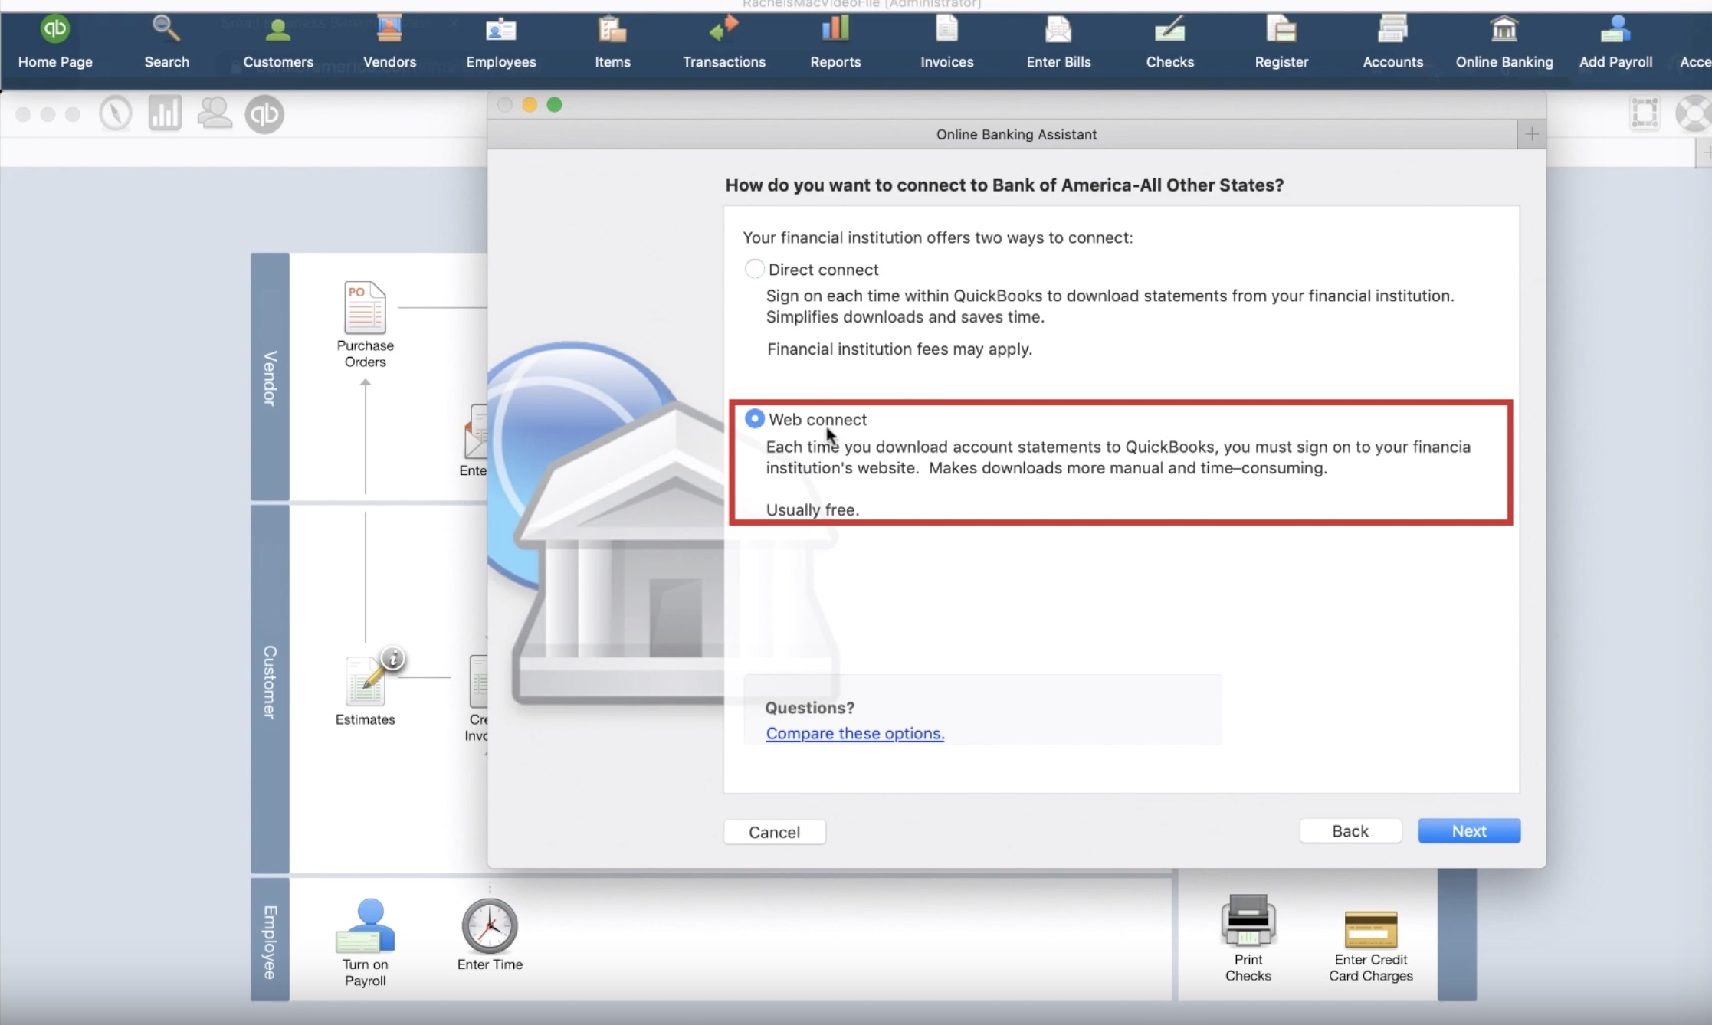Screen dimensions: 1712x1025
Task: Select the Employee section tab
Action: click(270, 941)
